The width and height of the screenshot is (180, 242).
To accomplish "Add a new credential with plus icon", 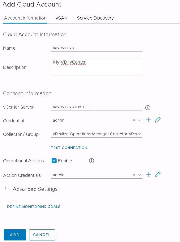I will [x=148, y=120].
